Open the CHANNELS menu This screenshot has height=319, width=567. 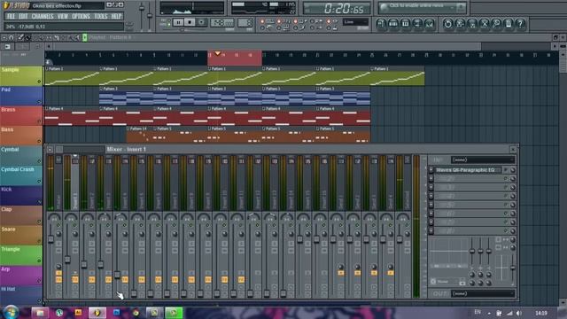coord(43,16)
